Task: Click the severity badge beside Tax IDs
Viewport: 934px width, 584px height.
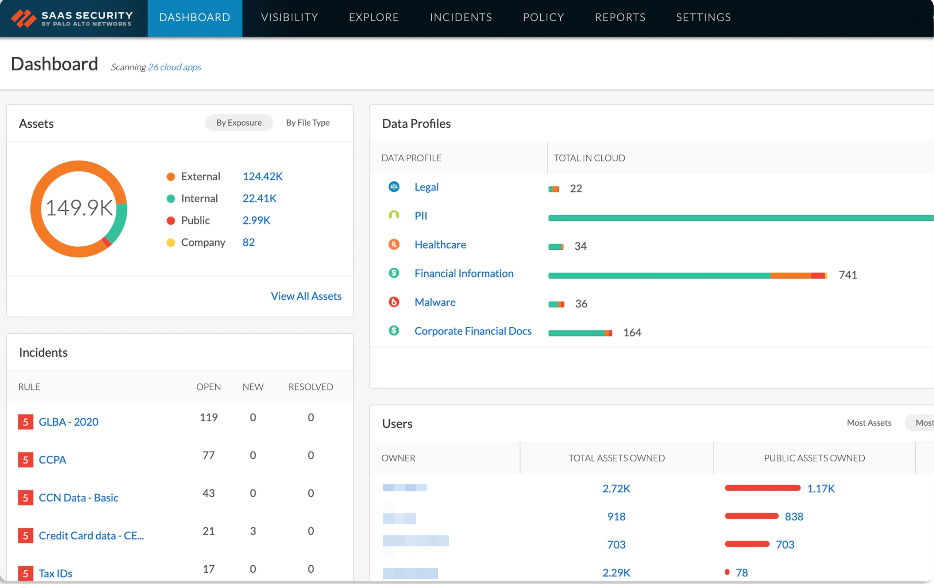Action: point(26,573)
